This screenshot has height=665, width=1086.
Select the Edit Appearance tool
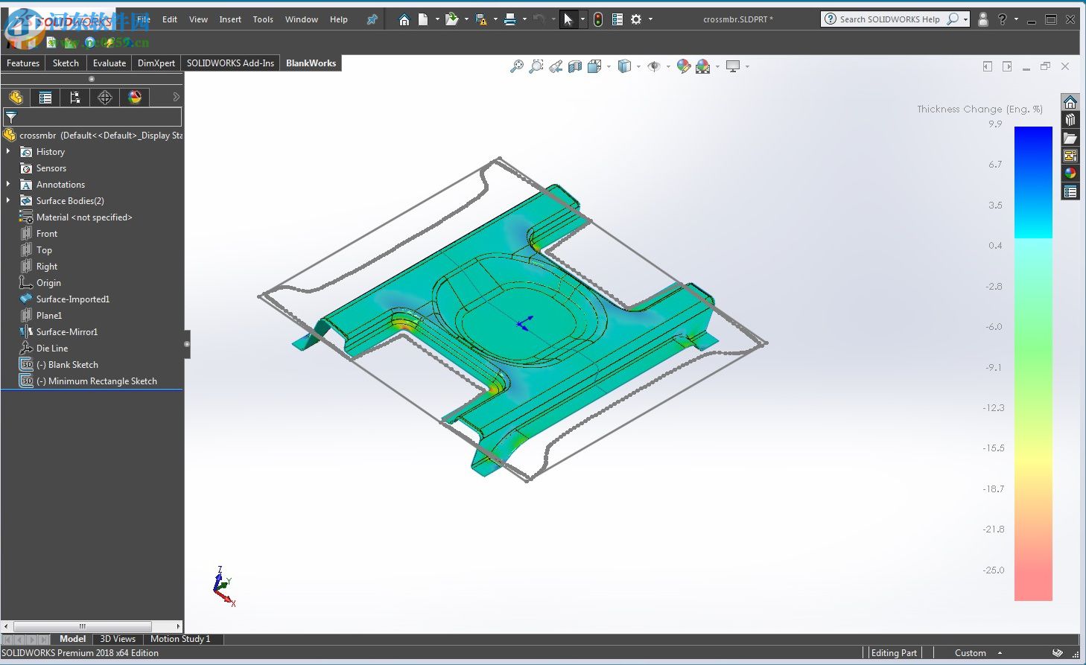[683, 66]
